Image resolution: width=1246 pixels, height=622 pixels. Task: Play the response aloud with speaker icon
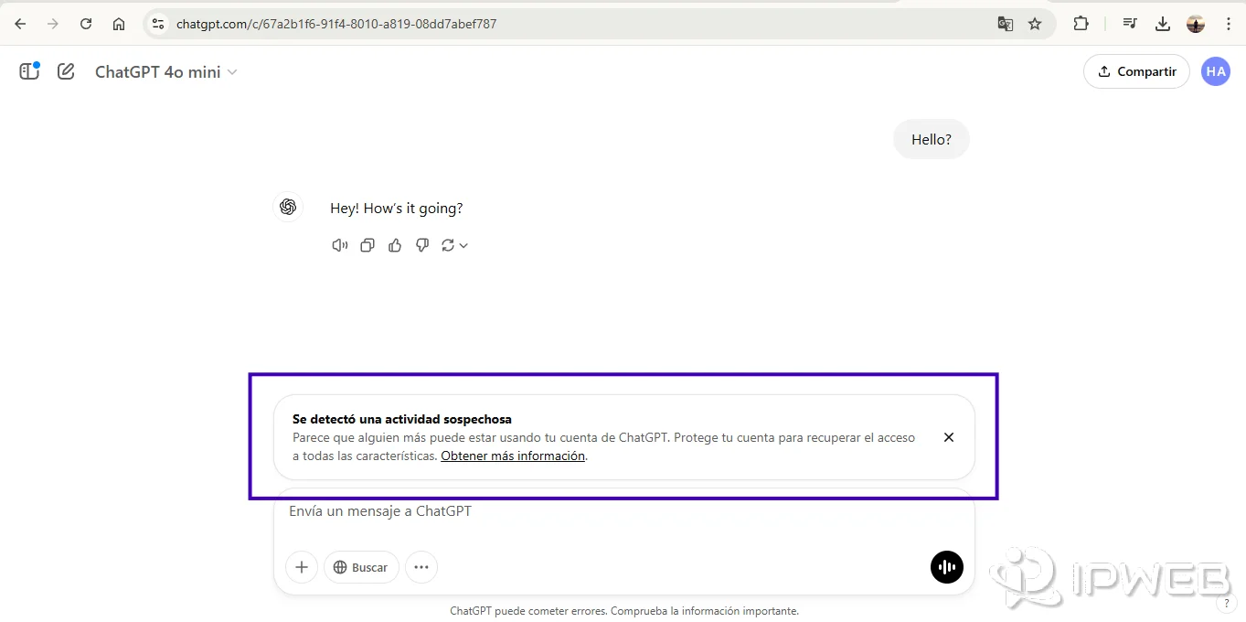(x=340, y=245)
